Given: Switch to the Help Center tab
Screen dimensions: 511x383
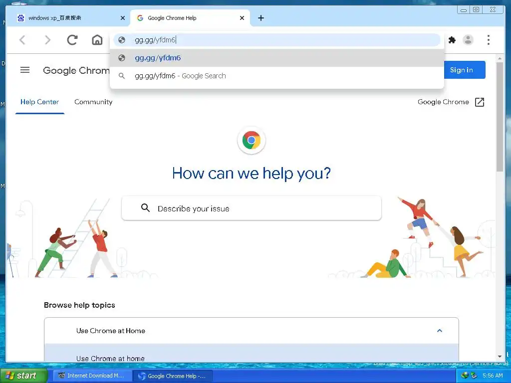Looking at the screenshot, I should 40,102.
